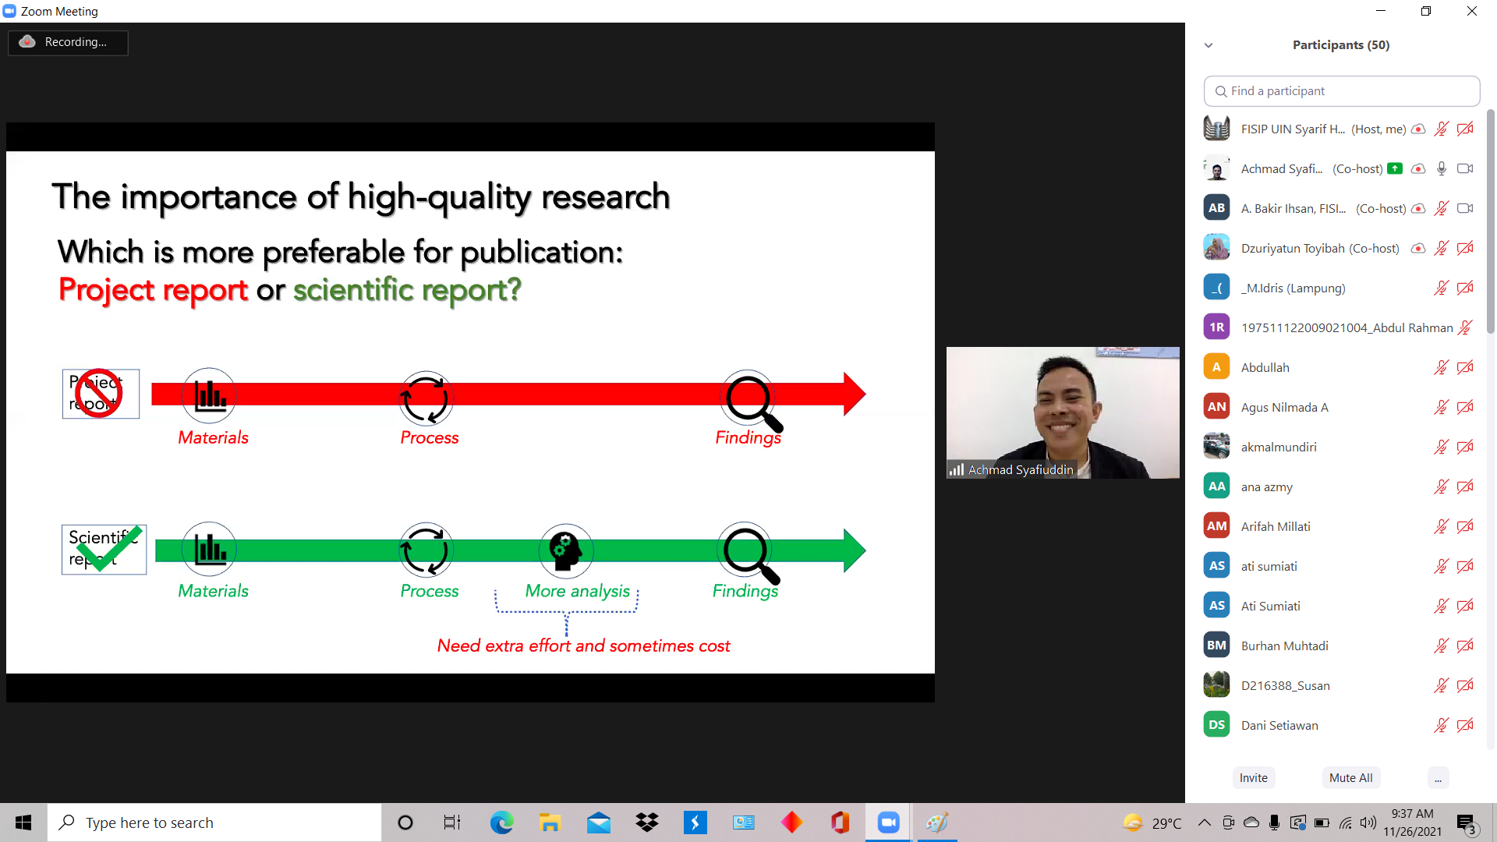Viewport: 1497px width, 842px height.
Task: Open the Windows Start menu
Action: pos(23,823)
